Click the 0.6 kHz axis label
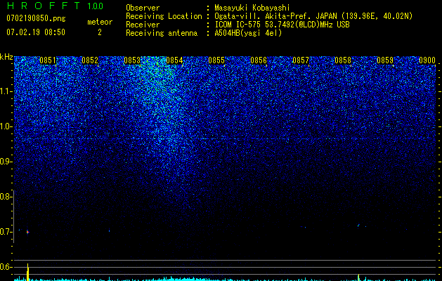 tap(6, 267)
